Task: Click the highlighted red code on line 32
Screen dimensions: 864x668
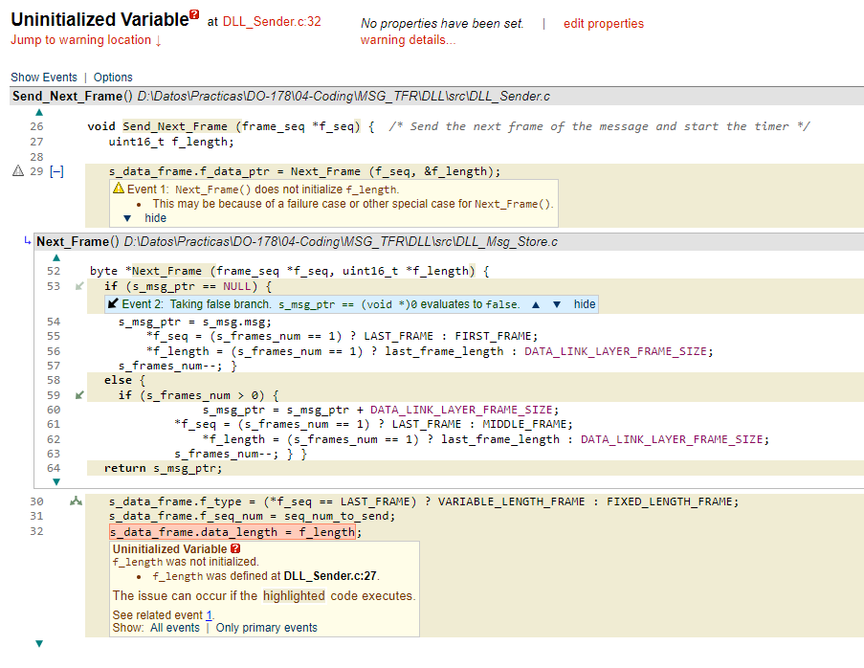Action: (233, 532)
